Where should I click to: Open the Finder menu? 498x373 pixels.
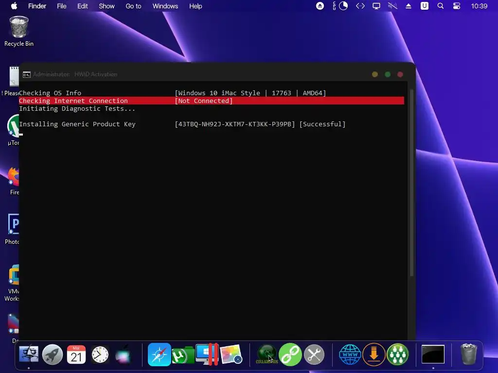point(37,6)
